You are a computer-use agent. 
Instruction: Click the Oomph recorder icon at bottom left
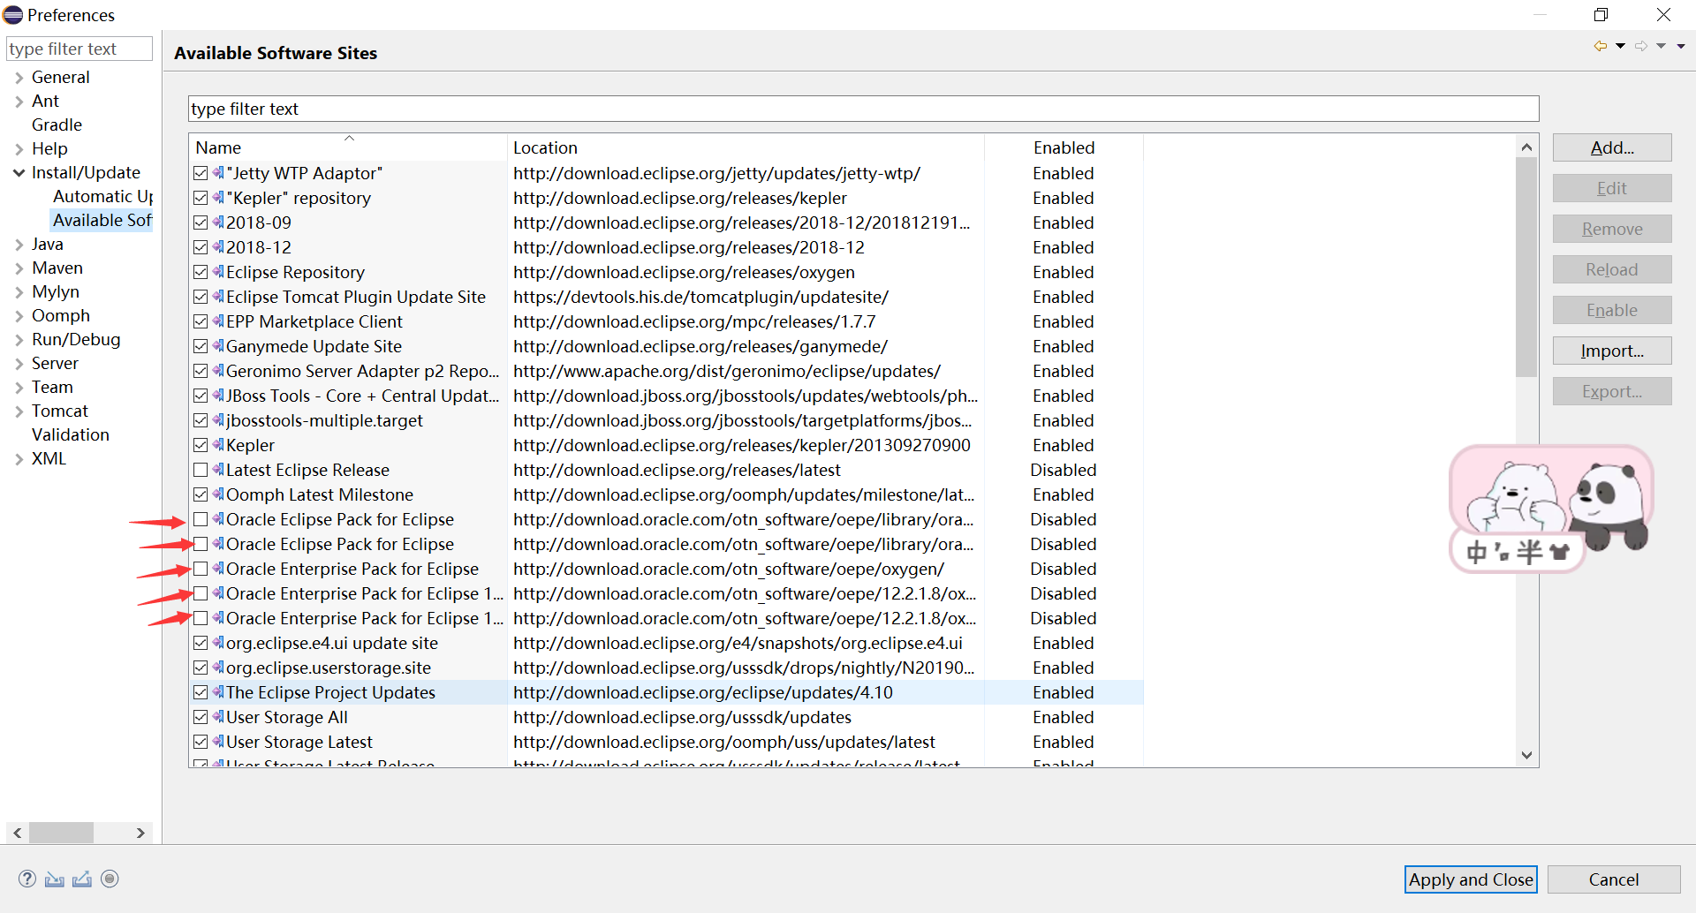point(110,879)
